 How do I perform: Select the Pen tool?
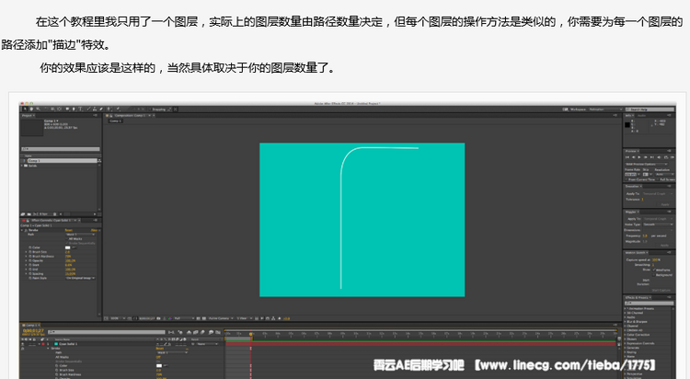[x=74, y=109]
